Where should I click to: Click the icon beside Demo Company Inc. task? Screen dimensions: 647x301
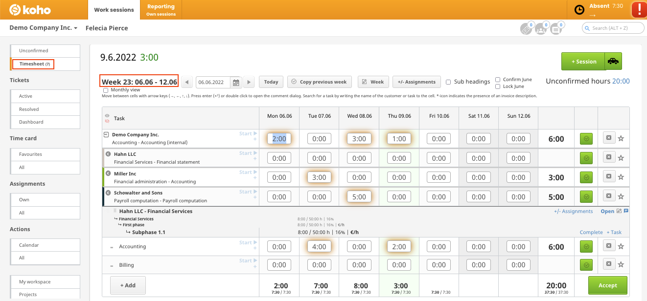(106, 134)
